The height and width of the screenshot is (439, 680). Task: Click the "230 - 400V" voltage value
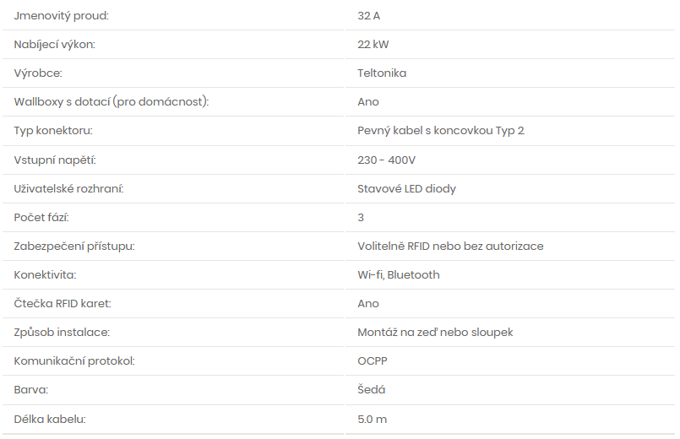click(x=387, y=160)
